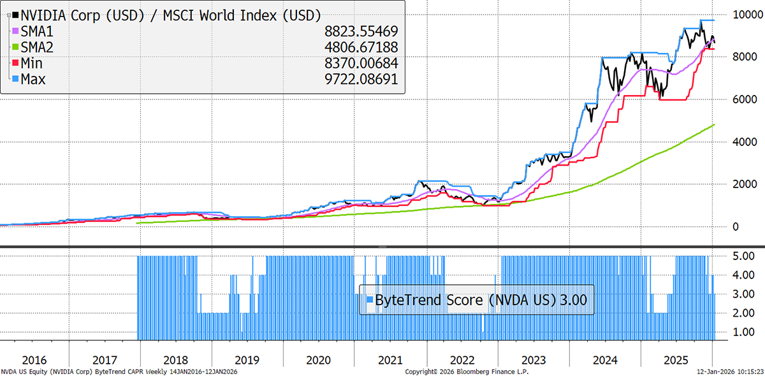The height and width of the screenshot is (376, 765).
Task: Click the red Min legend swatch
Action: [x=15, y=63]
